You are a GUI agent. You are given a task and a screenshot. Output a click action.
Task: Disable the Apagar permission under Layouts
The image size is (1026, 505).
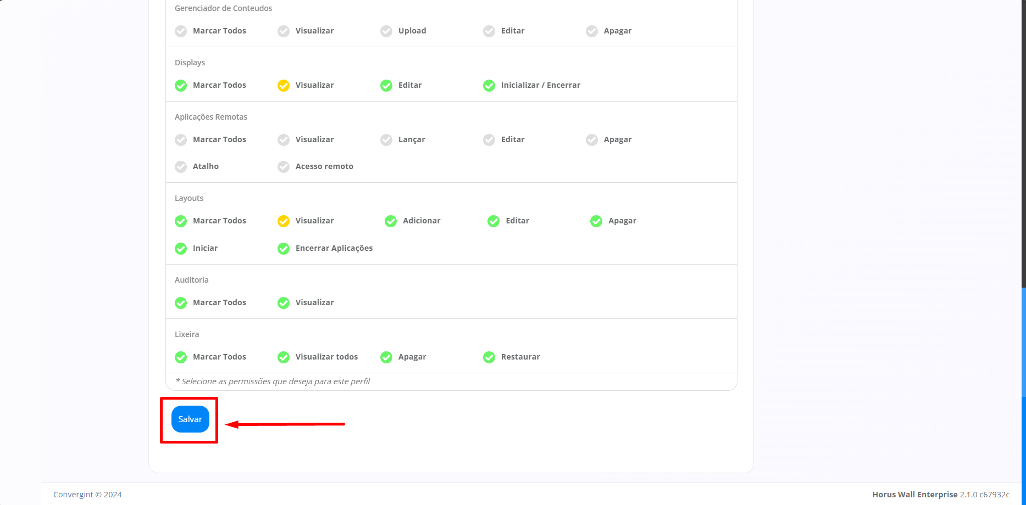pyautogui.click(x=596, y=221)
